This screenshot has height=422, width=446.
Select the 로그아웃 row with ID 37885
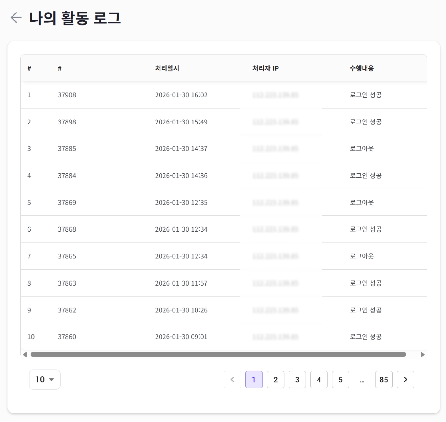(67, 149)
